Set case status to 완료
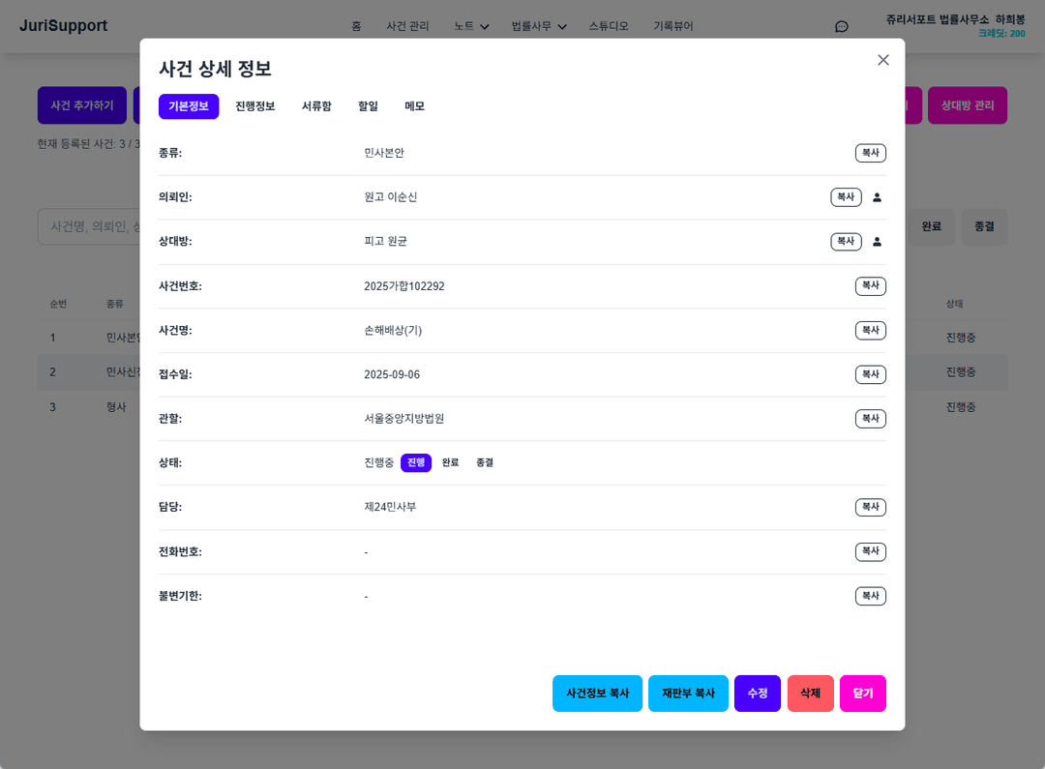1045x769 pixels. [448, 462]
